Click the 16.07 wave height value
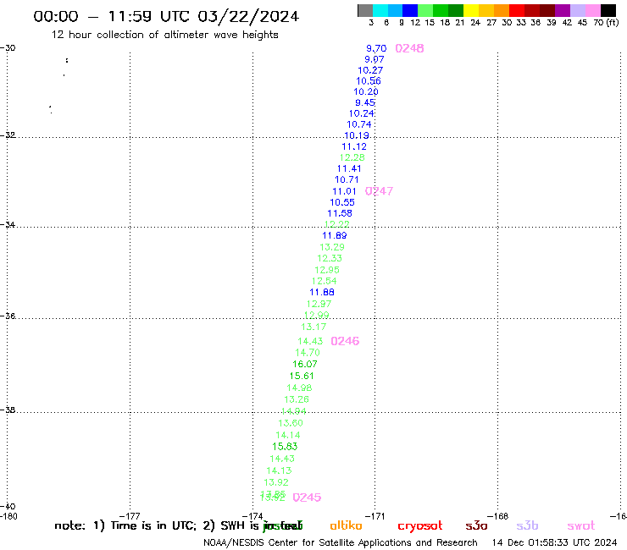Viewport: 627px width, 550px height. click(305, 365)
